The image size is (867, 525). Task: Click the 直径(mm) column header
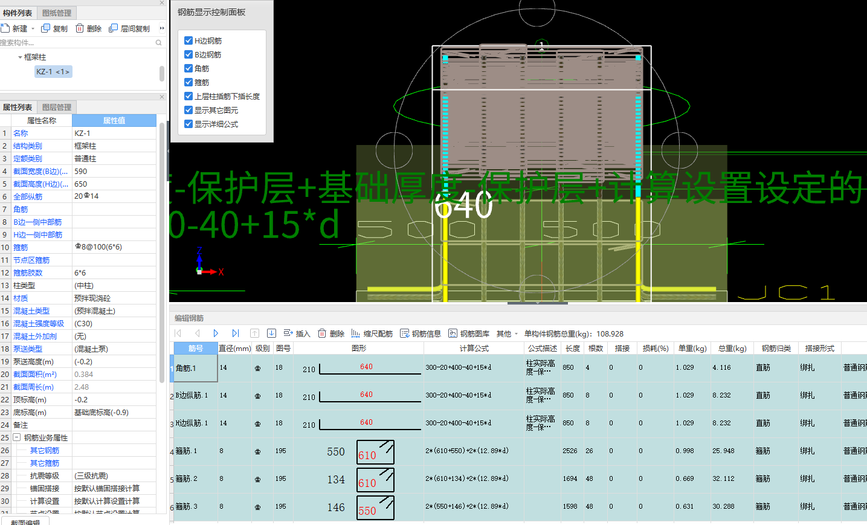(235, 348)
